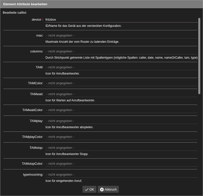Select the TAMColor input field
203x196 pixels.
click(x=122, y=83)
